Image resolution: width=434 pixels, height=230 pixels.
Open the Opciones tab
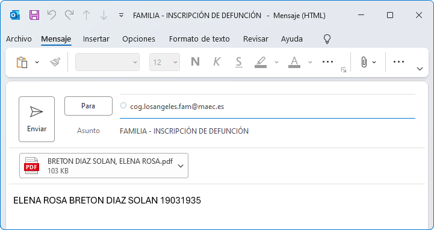coord(138,39)
